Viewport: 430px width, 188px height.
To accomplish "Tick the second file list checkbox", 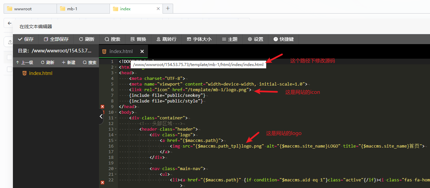I will (10, 69).
